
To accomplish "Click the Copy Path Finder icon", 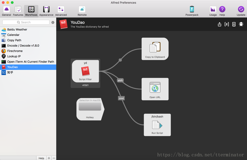I will (x=4, y=40).
